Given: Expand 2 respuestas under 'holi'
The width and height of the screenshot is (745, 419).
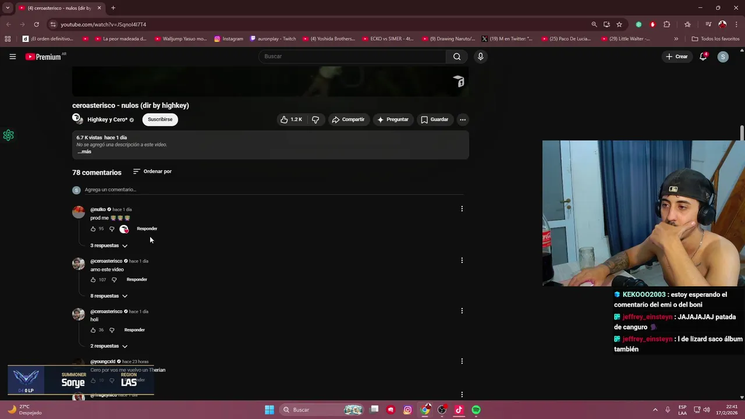Looking at the screenshot, I should tap(109, 346).
